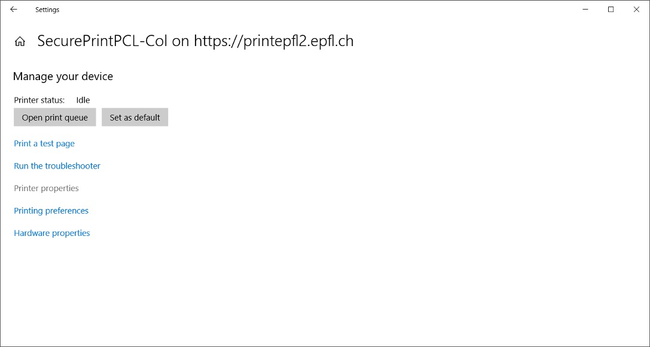Close the Settings window
Screen dimensions: 650x347
tap(636, 10)
